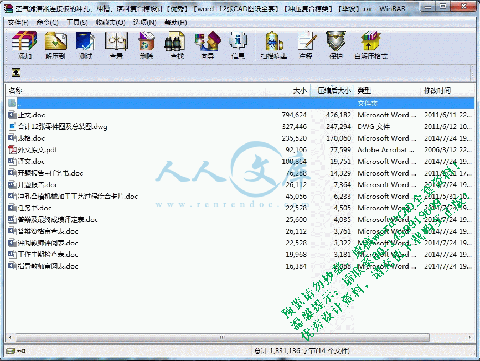Show archive 信息 (Info)

click(x=238, y=45)
